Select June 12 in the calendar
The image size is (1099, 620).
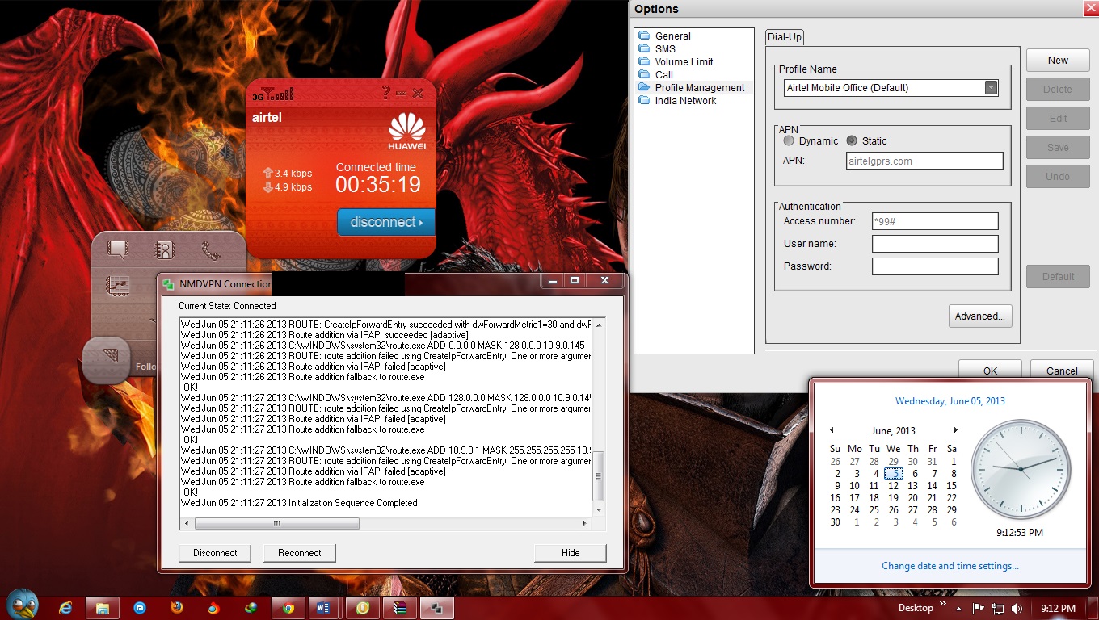(893, 486)
